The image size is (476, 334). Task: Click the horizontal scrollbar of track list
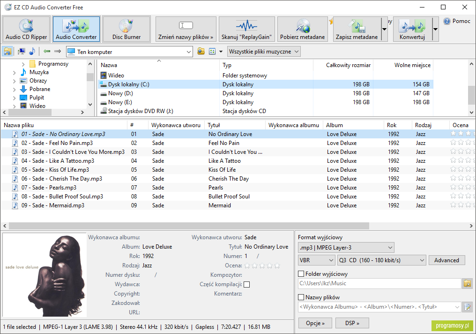coord(189,226)
